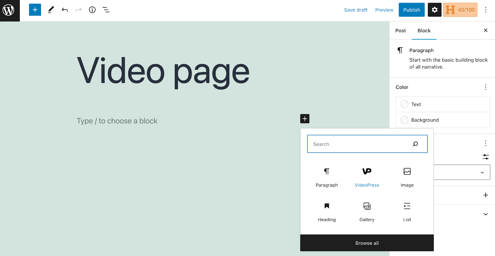Click Save draft
This screenshot has width=495, height=256.
tap(356, 10)
